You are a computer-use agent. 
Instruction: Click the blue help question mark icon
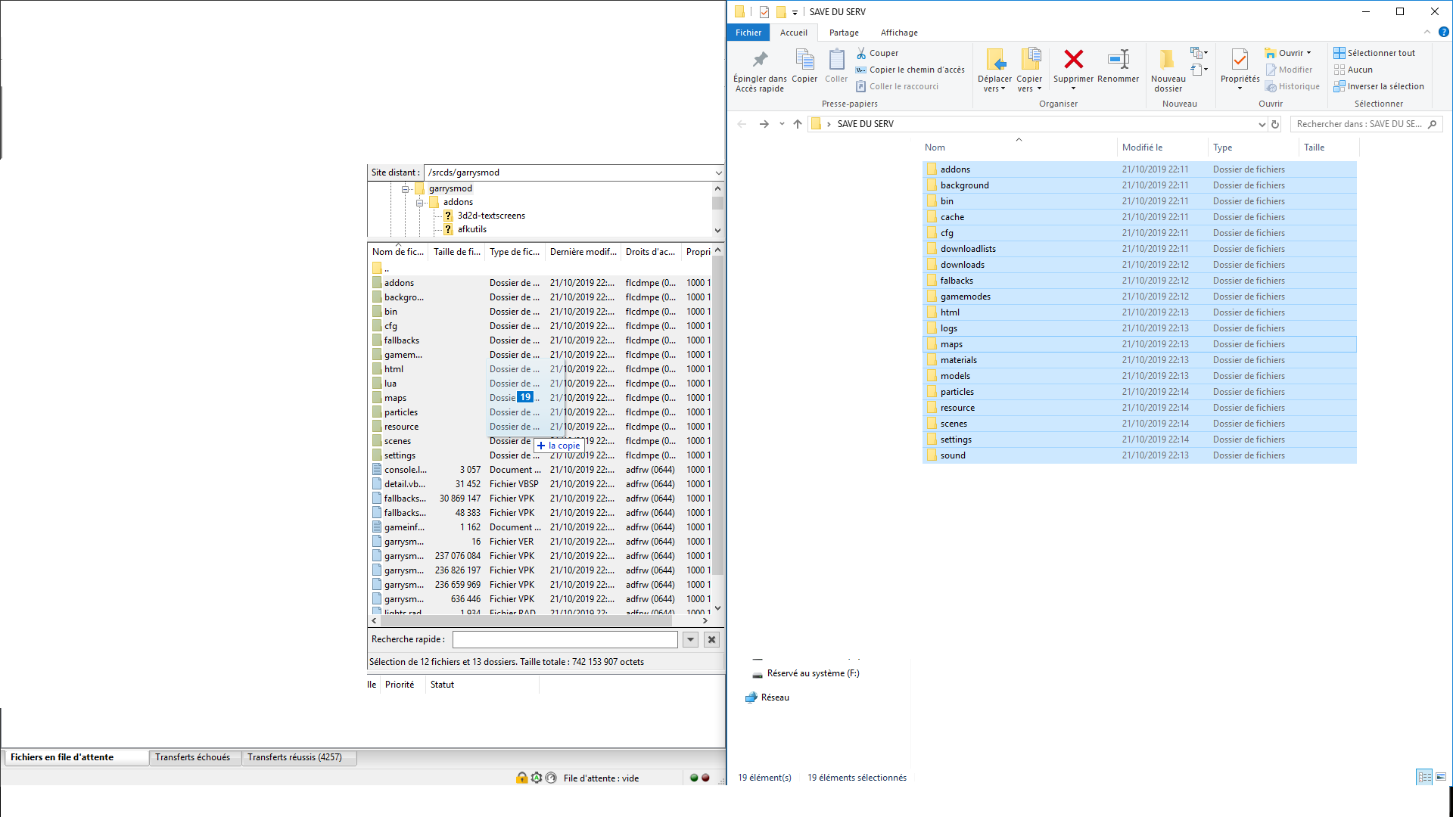tap(1443, 33)
